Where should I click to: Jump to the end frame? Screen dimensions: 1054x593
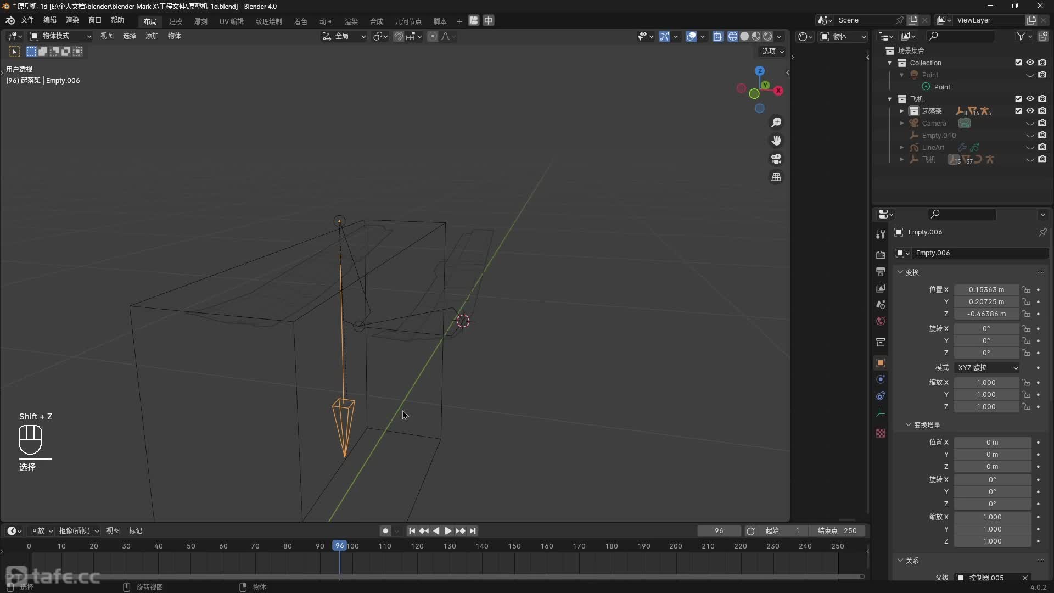pyautogui.click(x=473, y=531)
